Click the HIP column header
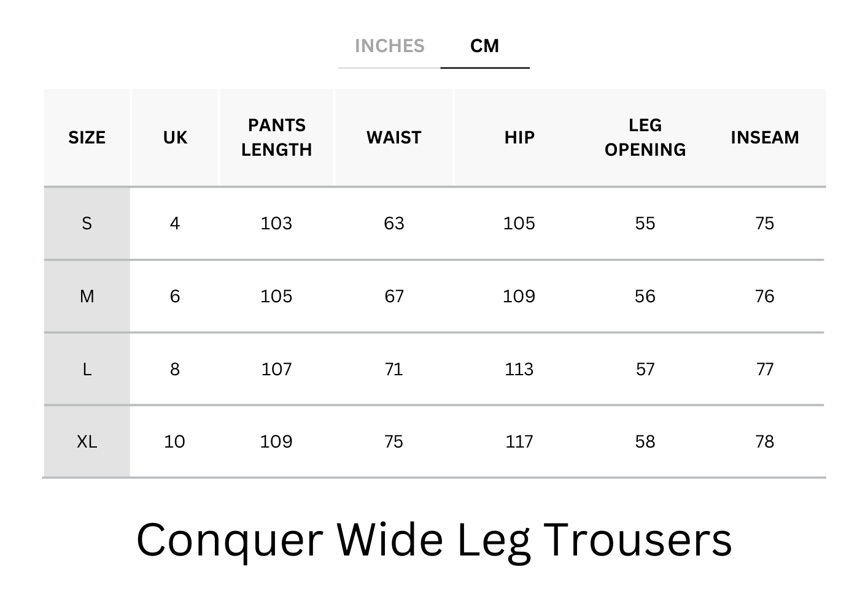 [519, 137]
